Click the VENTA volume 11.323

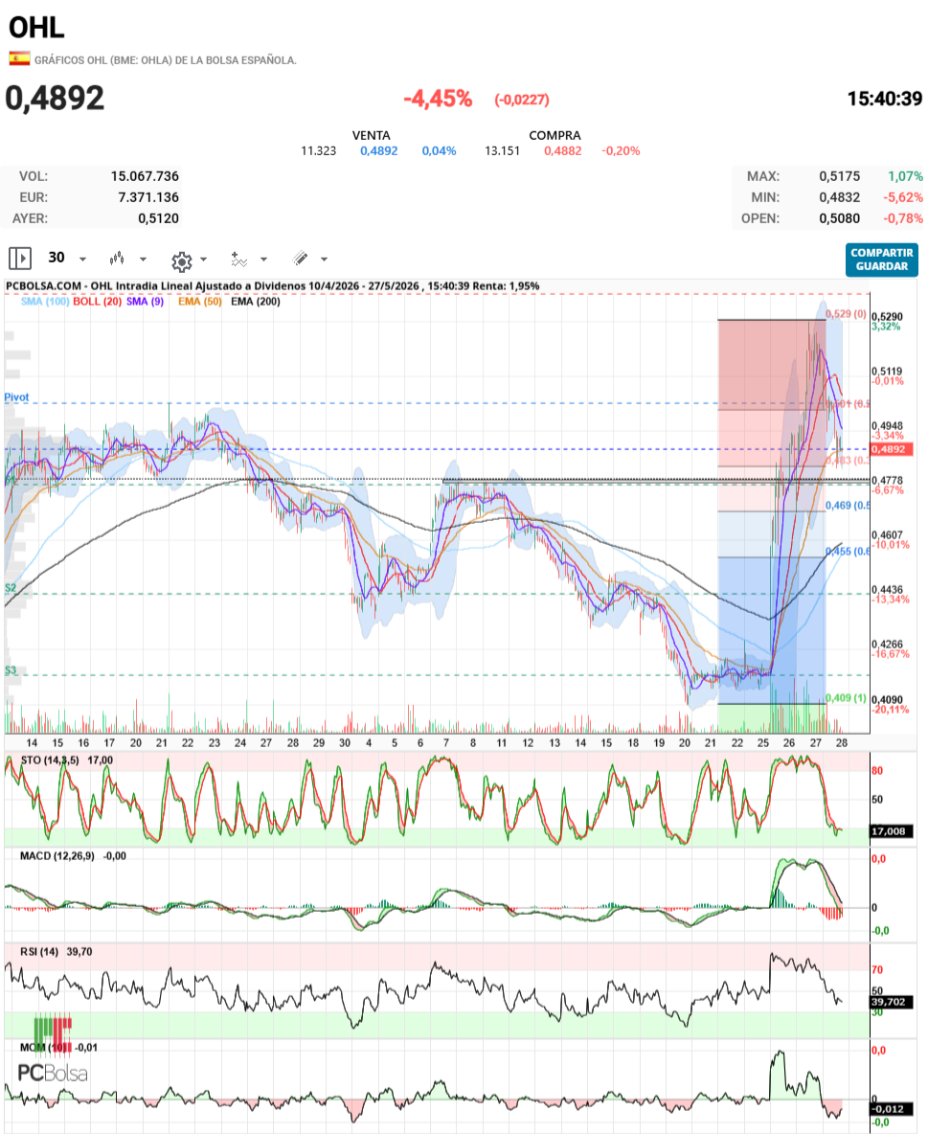pos(318,151)
